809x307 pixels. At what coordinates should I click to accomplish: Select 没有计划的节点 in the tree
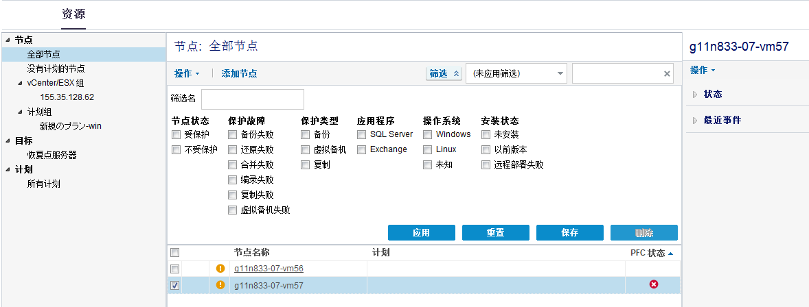56,69
